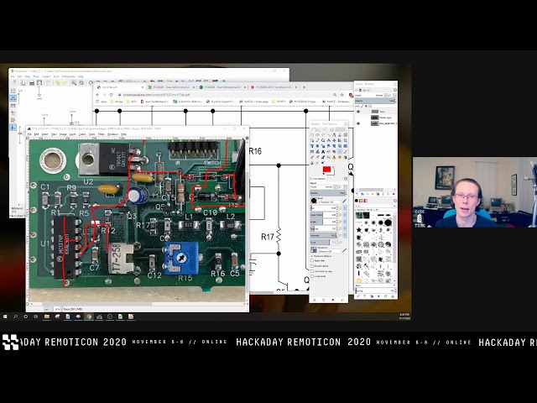Open File Explorer from the taskbar
Viewport: 537px width, 403px height.
47,317
